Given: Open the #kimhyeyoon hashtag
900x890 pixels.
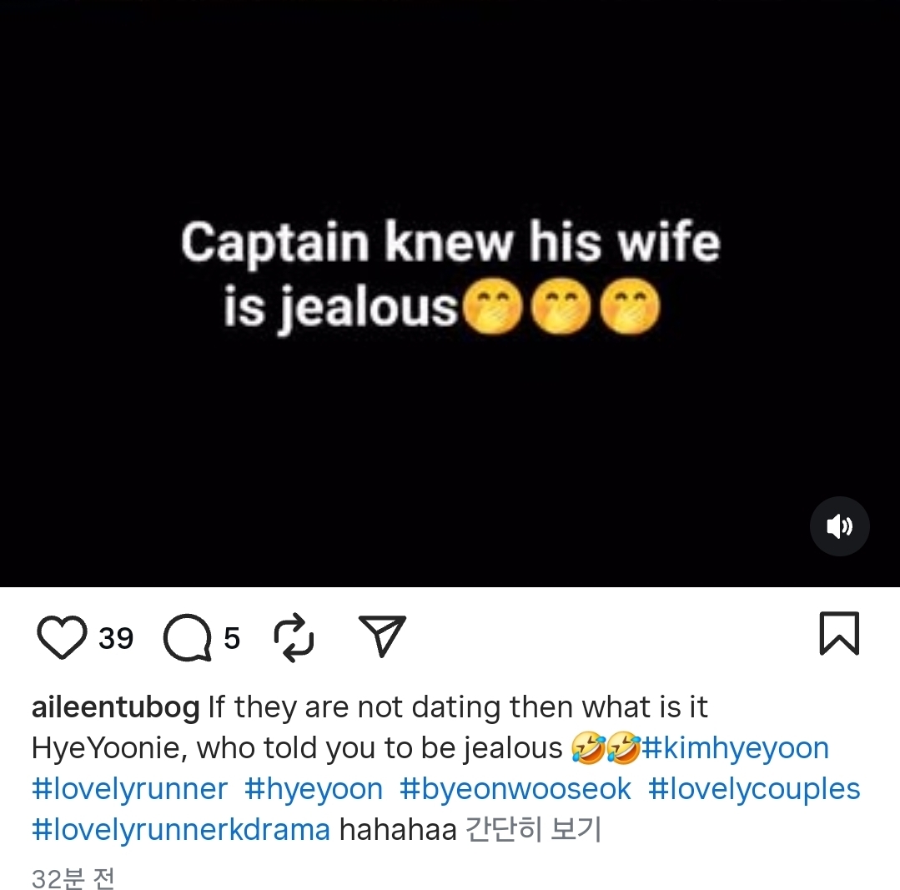Looking at the screenshot, I should click(735, 747).
